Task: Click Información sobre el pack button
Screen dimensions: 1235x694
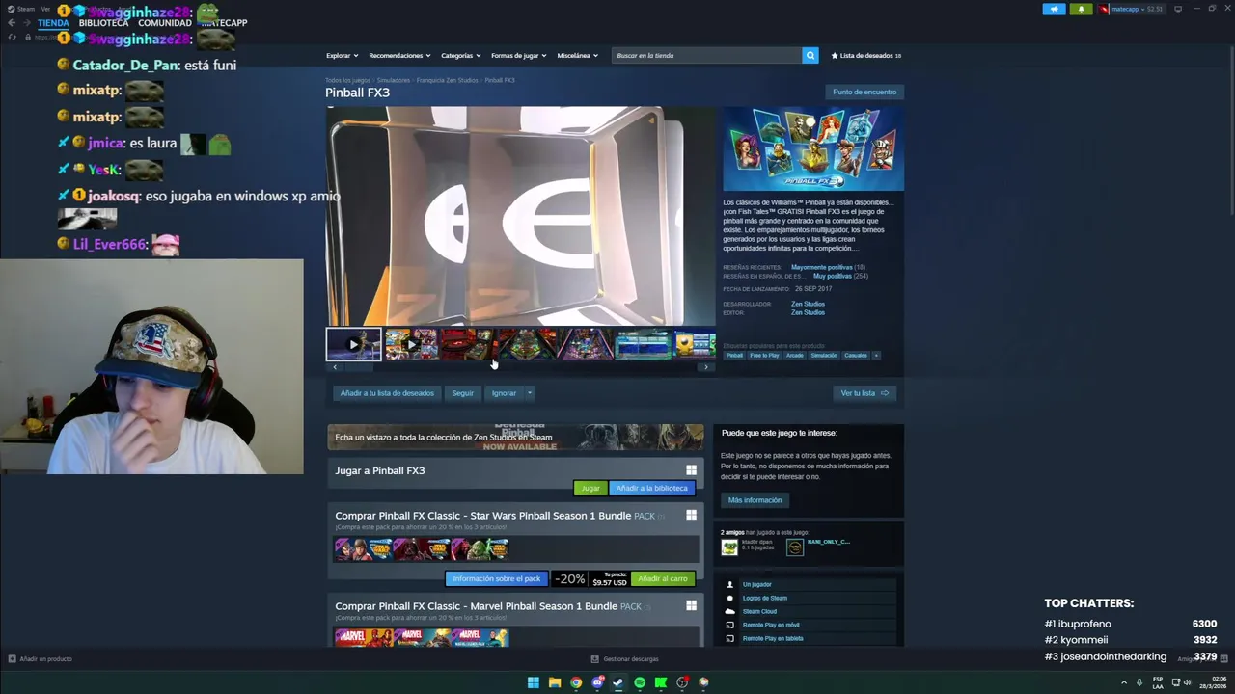Action: point(497,579)
